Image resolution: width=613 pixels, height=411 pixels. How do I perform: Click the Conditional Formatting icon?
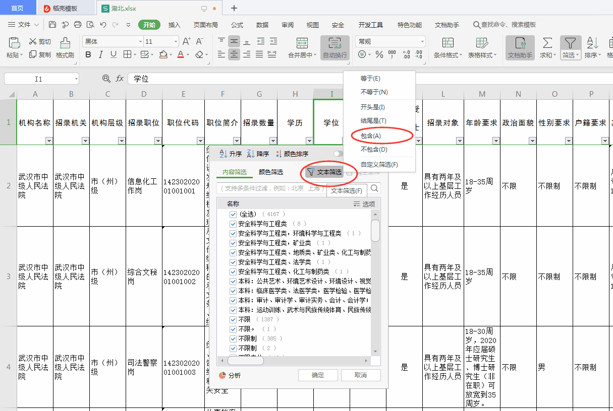448,43
